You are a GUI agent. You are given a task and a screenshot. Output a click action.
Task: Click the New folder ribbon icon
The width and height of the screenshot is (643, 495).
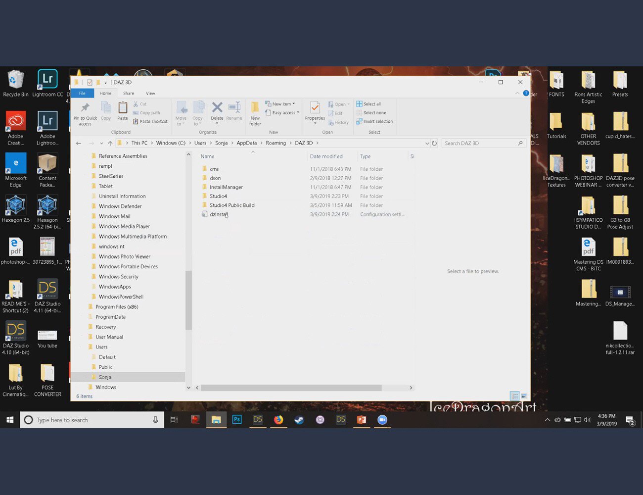255,108
